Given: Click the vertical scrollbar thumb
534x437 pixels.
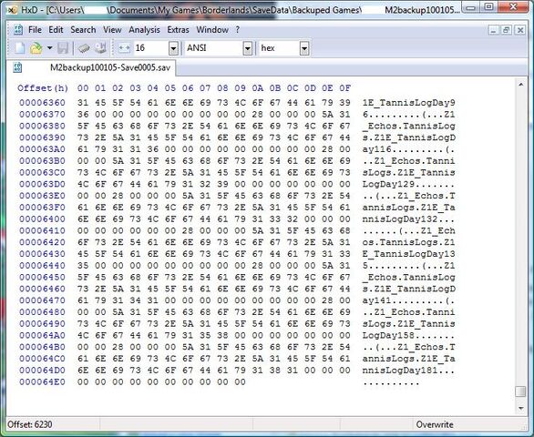Looking at the screenshot, I should coord(521,391).
